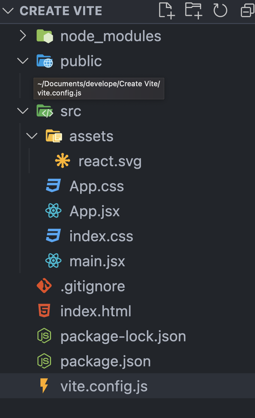
Task: Click the New Folder icon
Action: (193, 11)
